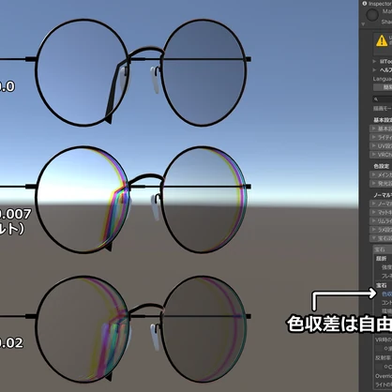The width and height of the screenshot is (392, 392).
Task: Click the Override property label
Action: click(384, 376)
